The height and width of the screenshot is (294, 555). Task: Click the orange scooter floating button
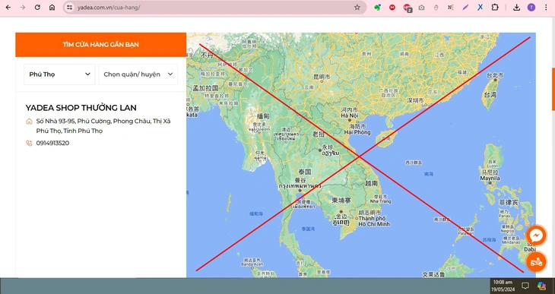[536, 262]
